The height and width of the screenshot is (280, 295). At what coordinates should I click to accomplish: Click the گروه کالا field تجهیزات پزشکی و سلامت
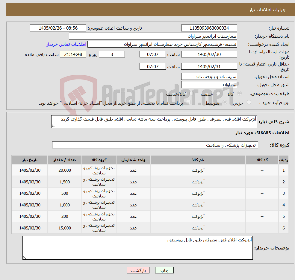155,145
